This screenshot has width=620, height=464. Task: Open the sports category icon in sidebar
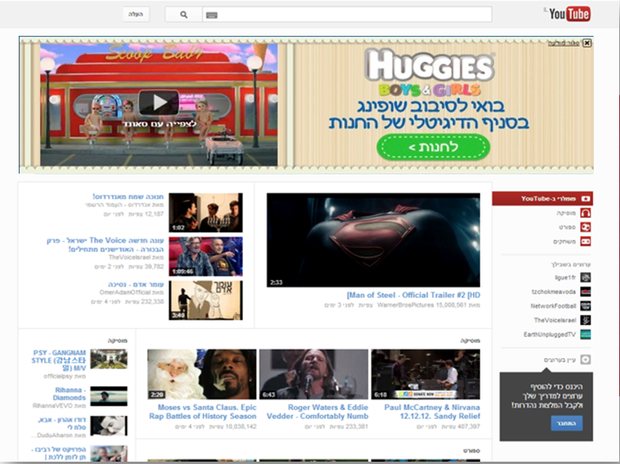pos(586,227)
